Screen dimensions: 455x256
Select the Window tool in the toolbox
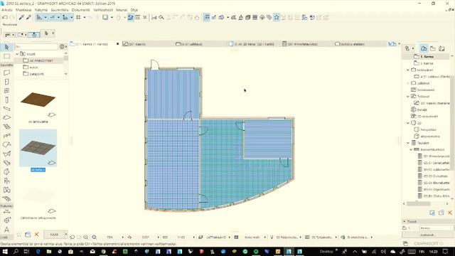(6, 91)
